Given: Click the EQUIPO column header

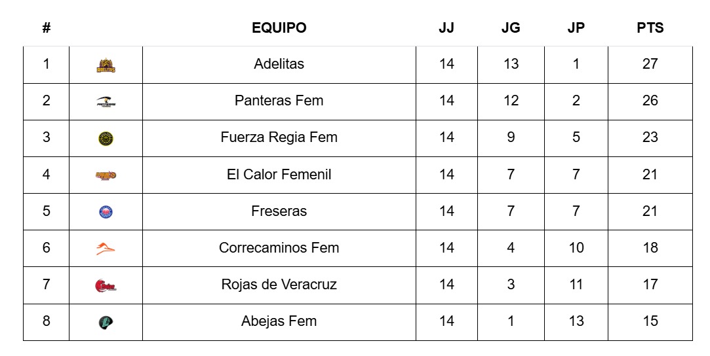Looking at the screenshot, I should (x=279, y=28).
